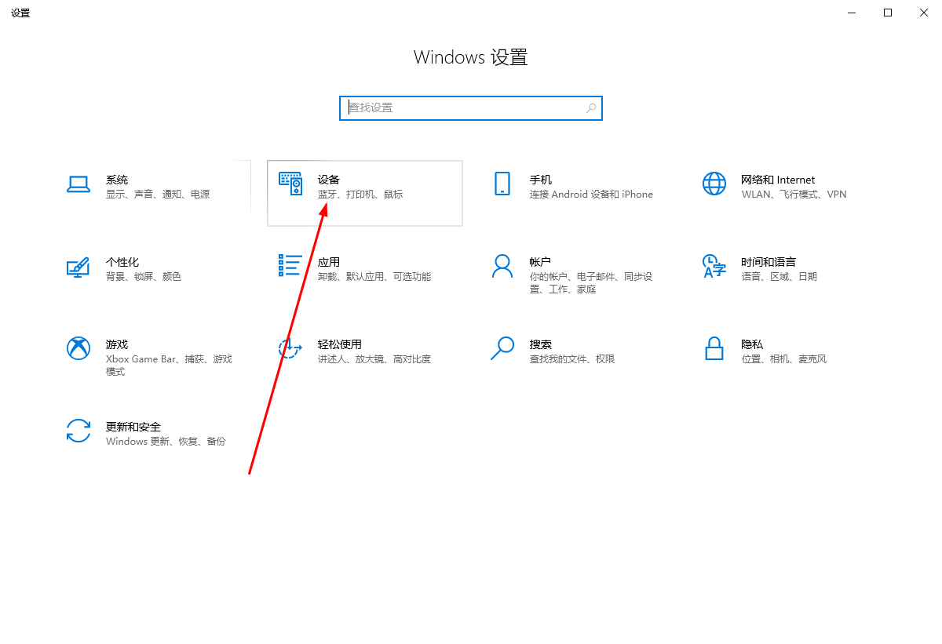
Task: Click the 应用 list icon
Action: coord(290,265)
